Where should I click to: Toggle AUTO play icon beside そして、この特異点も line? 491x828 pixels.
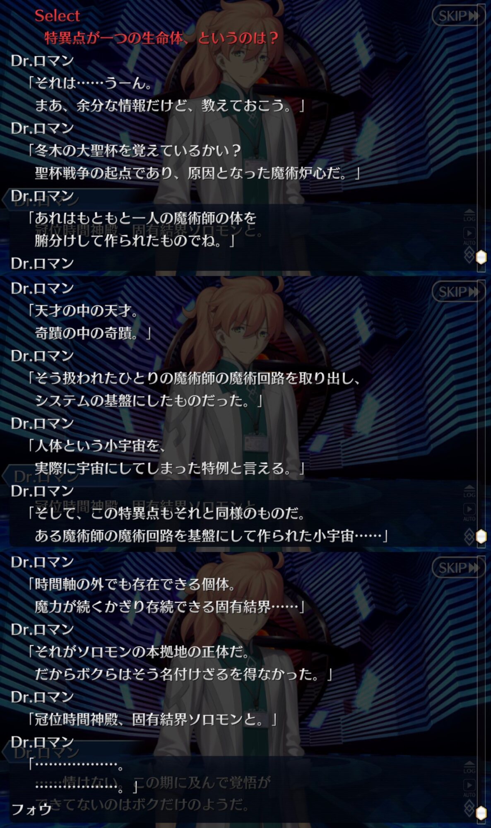pyautogui.click(x=469, y=512)
